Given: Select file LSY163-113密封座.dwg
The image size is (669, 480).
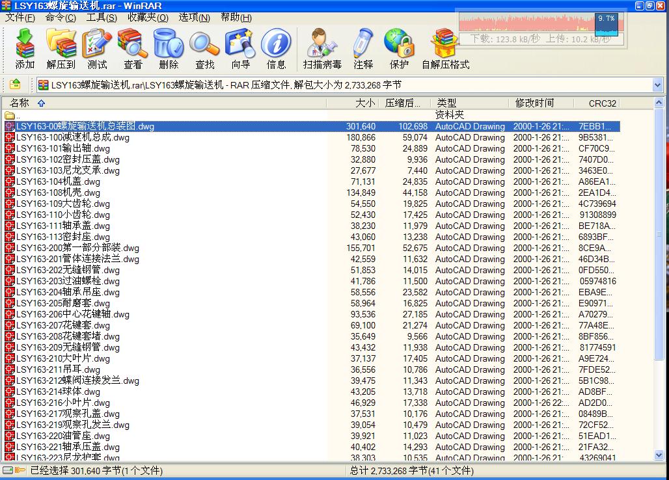Looking at the screenshot, I should [312, 237].
